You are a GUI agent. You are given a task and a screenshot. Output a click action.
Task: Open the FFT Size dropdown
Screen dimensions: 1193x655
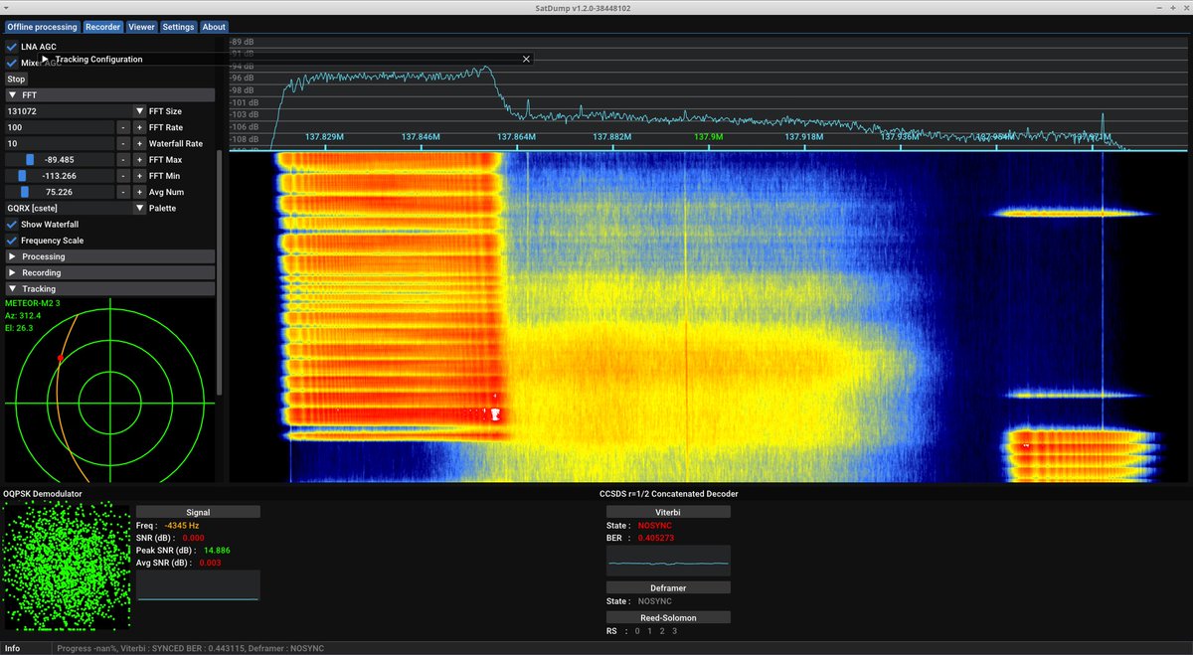pyautogui.click(x=139, y=112)
